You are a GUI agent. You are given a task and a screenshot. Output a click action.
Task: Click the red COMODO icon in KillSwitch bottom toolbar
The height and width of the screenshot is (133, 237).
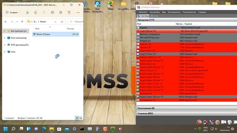tap(199, 122)
